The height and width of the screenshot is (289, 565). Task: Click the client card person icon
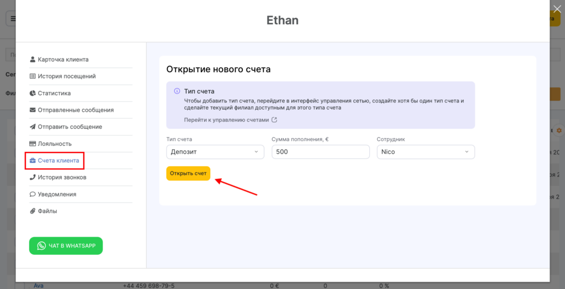click(x=33, y=59)
